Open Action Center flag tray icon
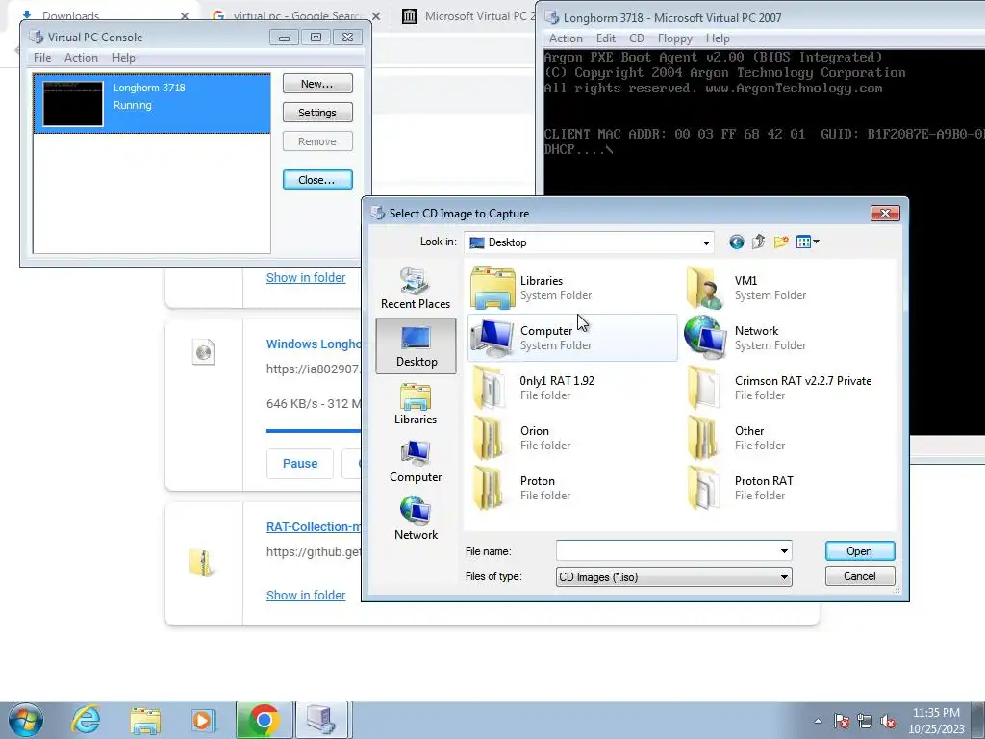 (842, 721)
